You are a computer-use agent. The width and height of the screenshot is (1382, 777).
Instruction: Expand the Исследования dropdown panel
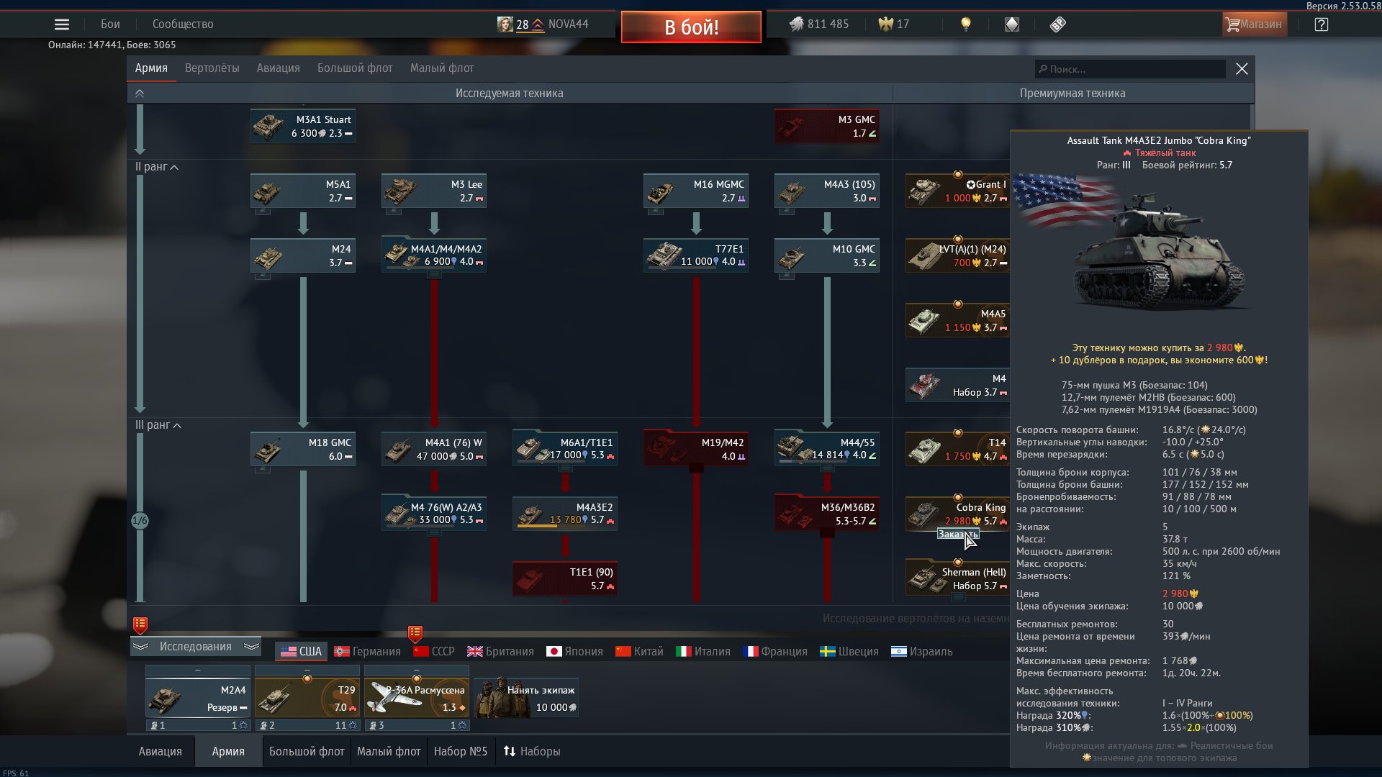pyautogui.click(x=195, y=647)
